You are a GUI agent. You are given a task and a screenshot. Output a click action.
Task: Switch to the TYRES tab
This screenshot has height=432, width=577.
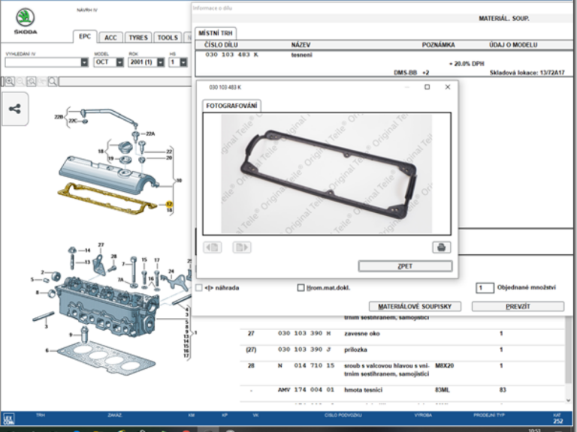click(137, 37)
